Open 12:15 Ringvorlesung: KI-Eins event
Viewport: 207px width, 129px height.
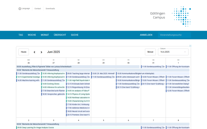78,87
